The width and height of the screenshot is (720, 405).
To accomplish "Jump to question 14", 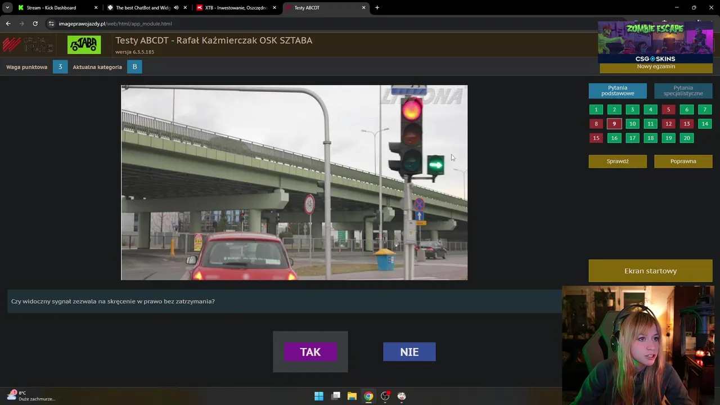I will coord(705,124).
